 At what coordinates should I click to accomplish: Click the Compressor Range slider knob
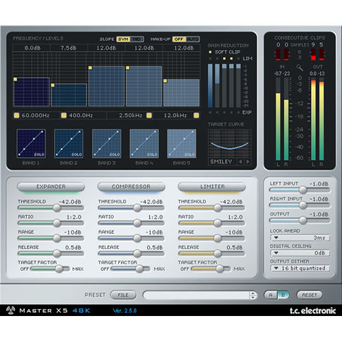pyautogui.click(x=137, y=238)
